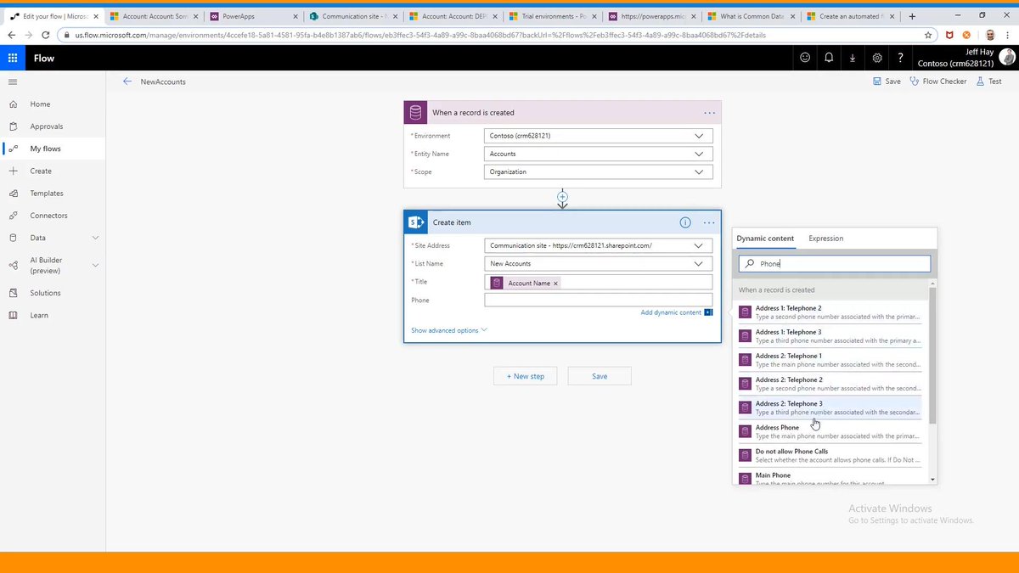Select Main Phone dynamic content
This screenshot has height=573, width=1019.
[829, 478]
